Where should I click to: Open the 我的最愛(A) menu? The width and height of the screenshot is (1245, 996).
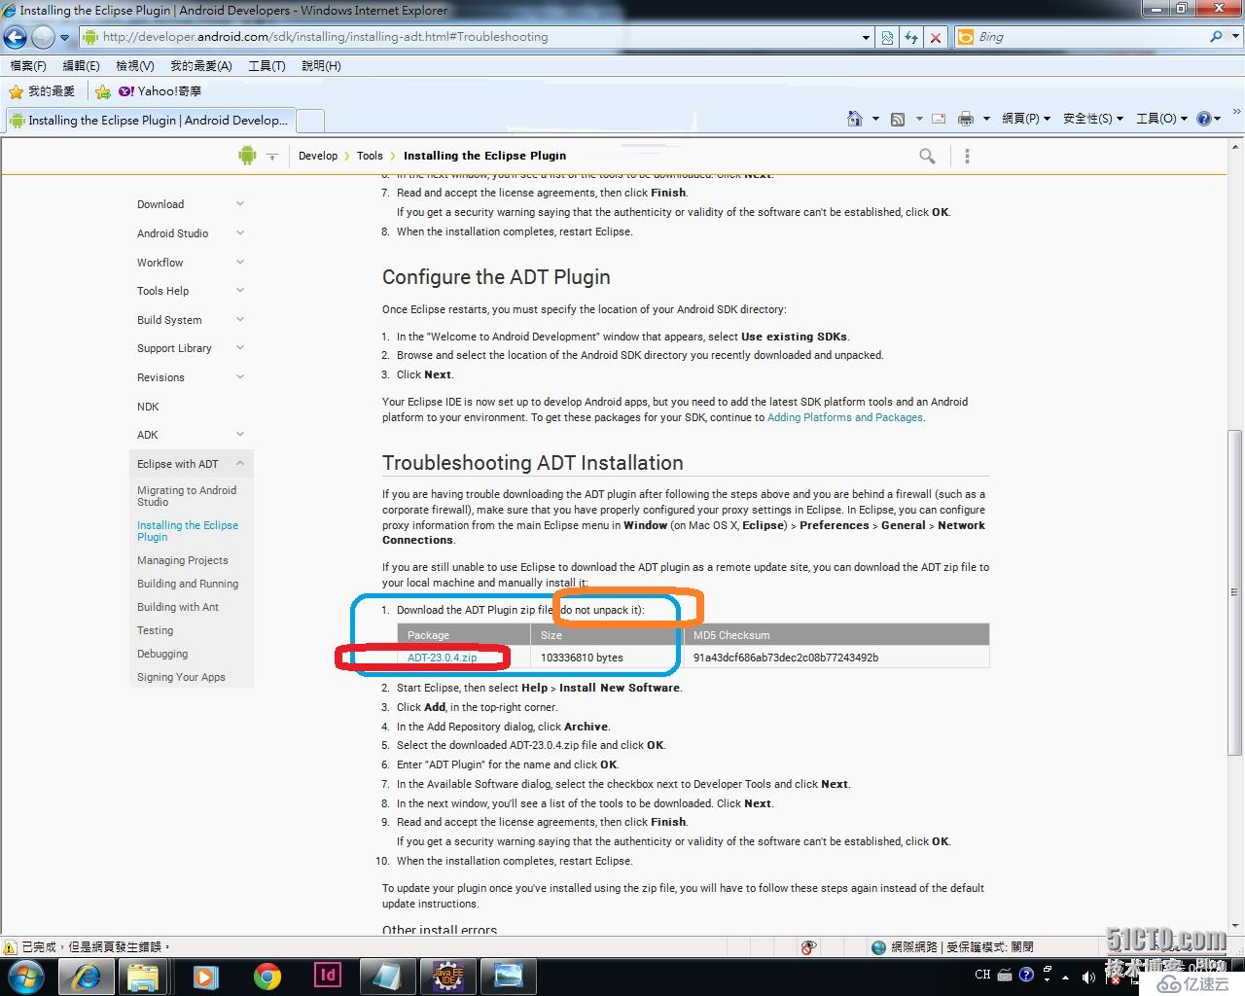pos(201,66)
